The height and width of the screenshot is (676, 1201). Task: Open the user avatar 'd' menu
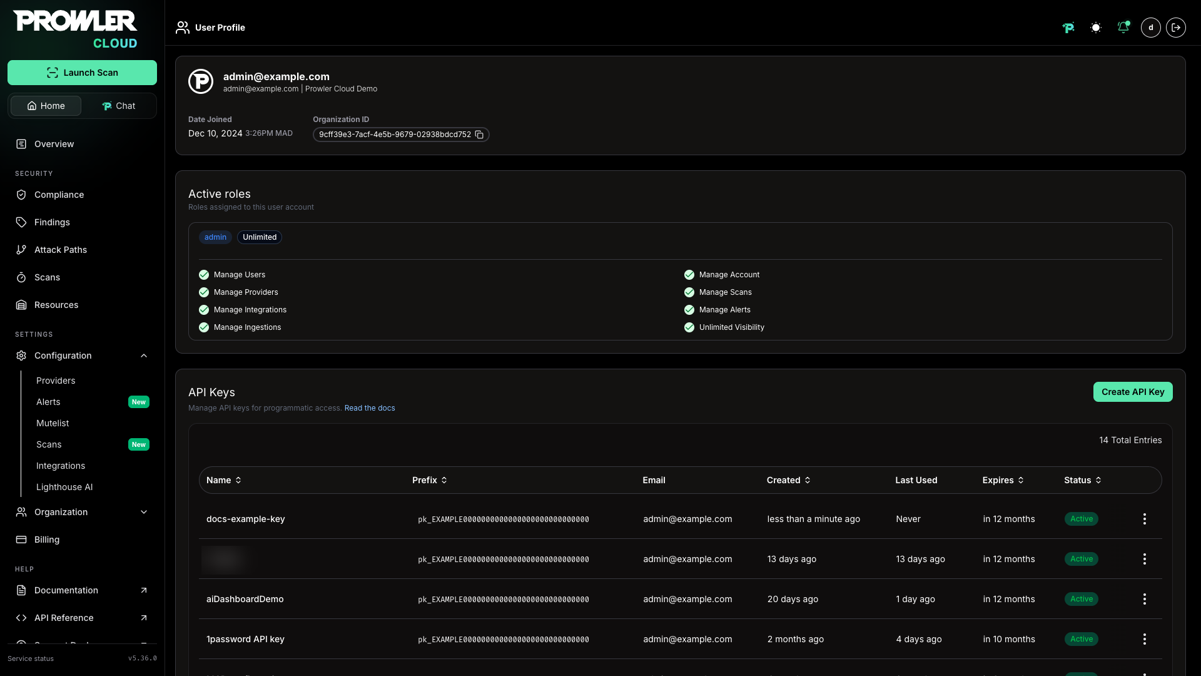coord(1151,28)
